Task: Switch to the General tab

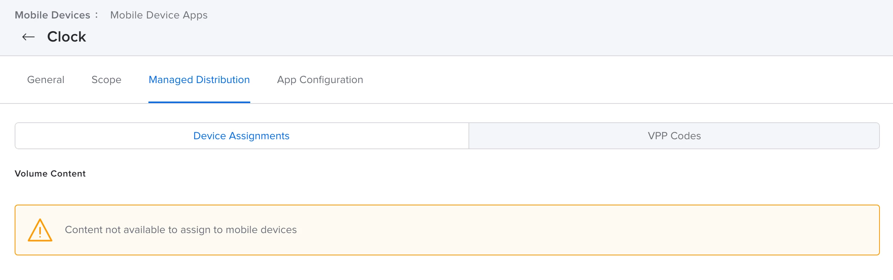Action: [45, 80]
